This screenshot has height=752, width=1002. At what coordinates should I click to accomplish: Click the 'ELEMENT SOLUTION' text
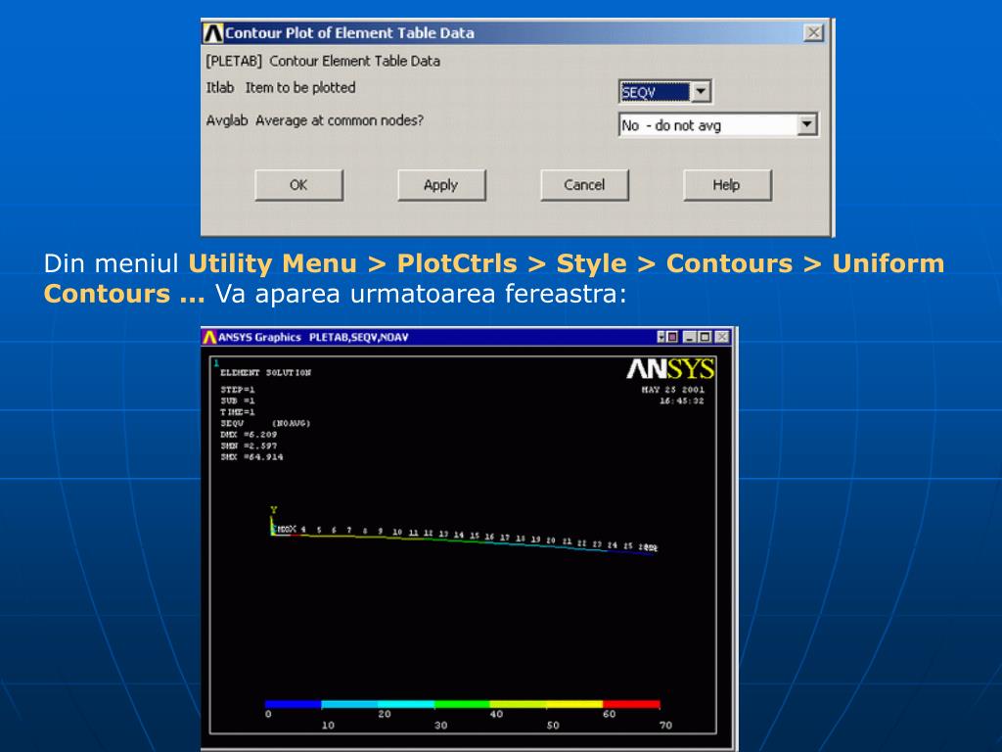[266, 373]
